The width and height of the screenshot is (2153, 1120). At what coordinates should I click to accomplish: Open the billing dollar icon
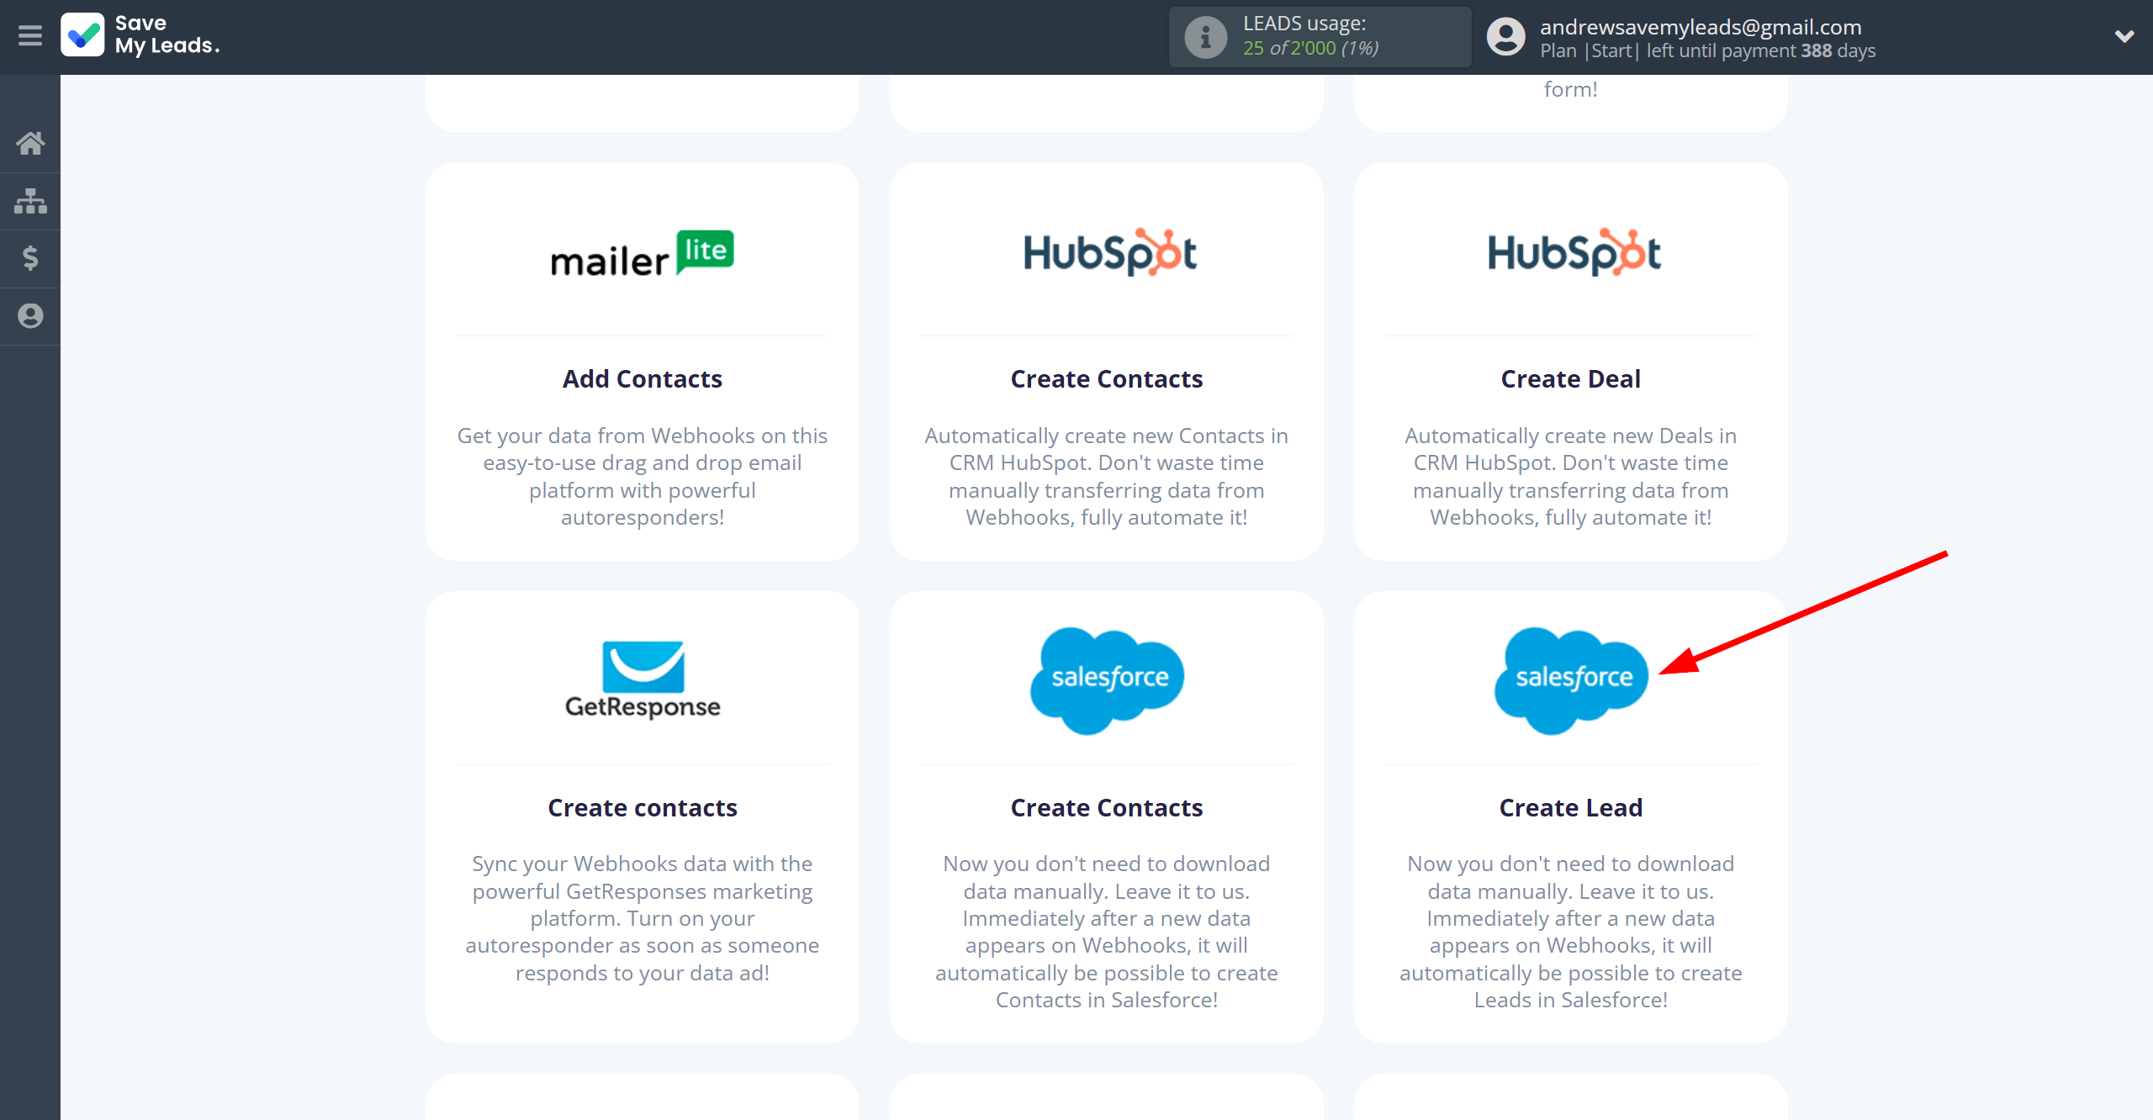click(x=30, y=258)
